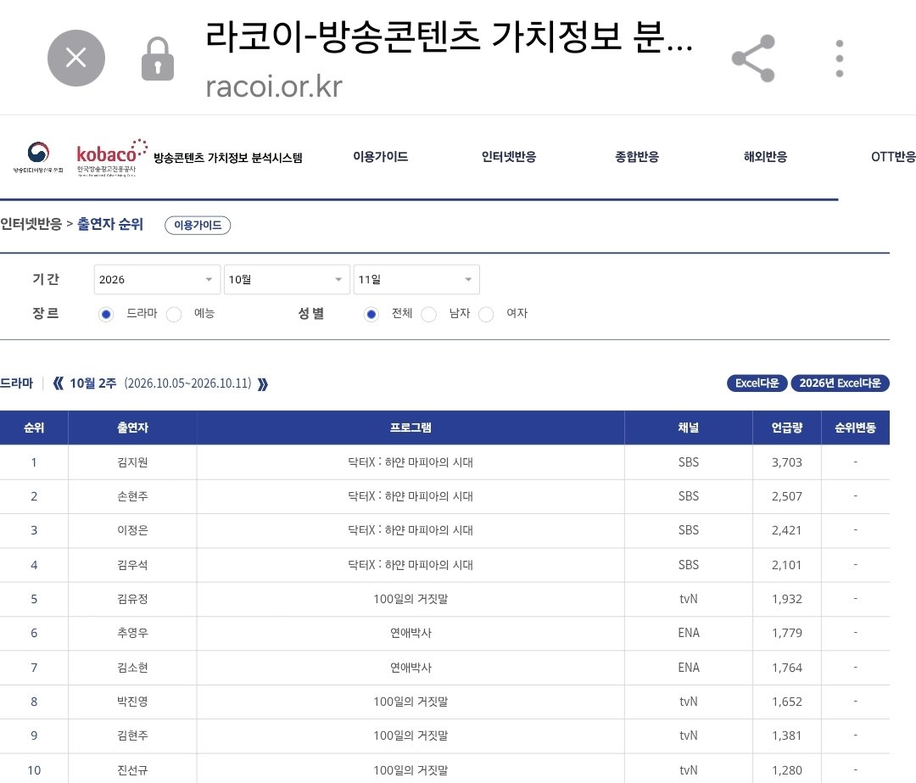
Task: Open the month 10월 dropdown
Action: pyautogui.click(x=287, y=279)
